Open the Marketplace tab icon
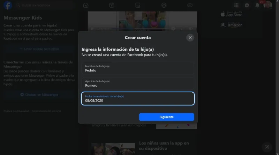The image size is (279, 155). click(138, 5)
